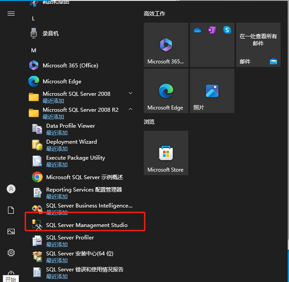The width and height of the screenshot is (289, 282).
Task: Open Microsoft SQL Server 2008 folder icon
Action: pyautogui.click(x=34, y=97)
